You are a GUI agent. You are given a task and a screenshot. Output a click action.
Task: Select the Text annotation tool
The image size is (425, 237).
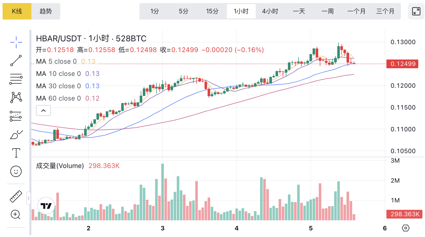(16, 153)
